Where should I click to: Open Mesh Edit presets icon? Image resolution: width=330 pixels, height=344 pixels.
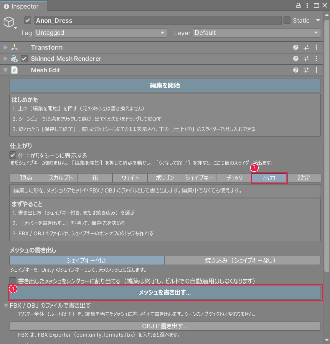(x=306, y=70)
